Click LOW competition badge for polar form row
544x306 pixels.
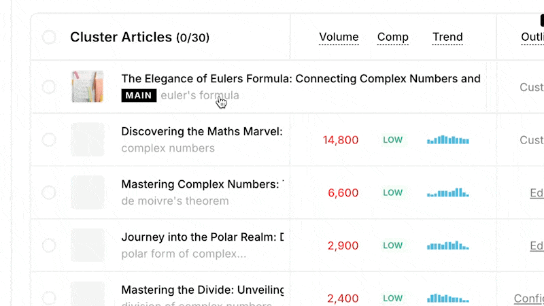(393, 245)
